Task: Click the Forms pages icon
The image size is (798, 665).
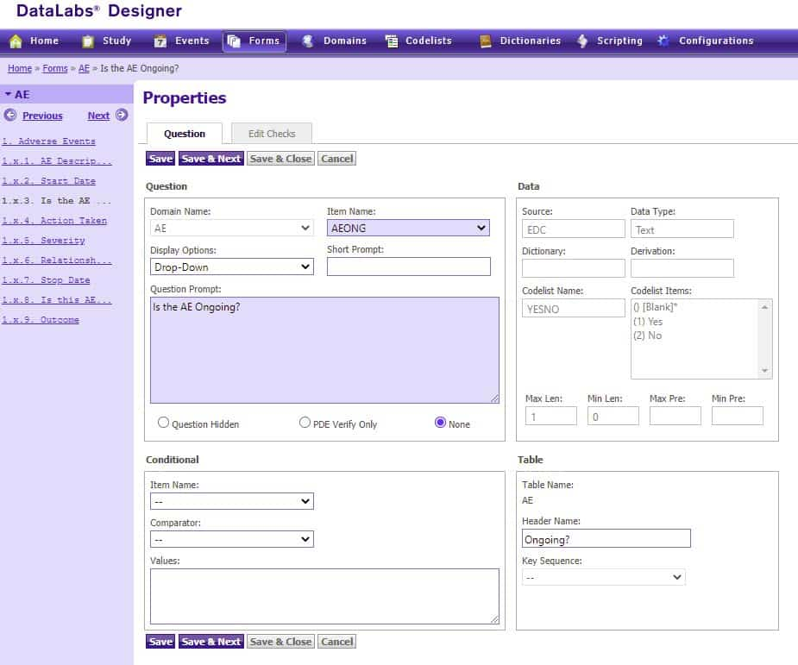Action: click(x=234, y=41)
